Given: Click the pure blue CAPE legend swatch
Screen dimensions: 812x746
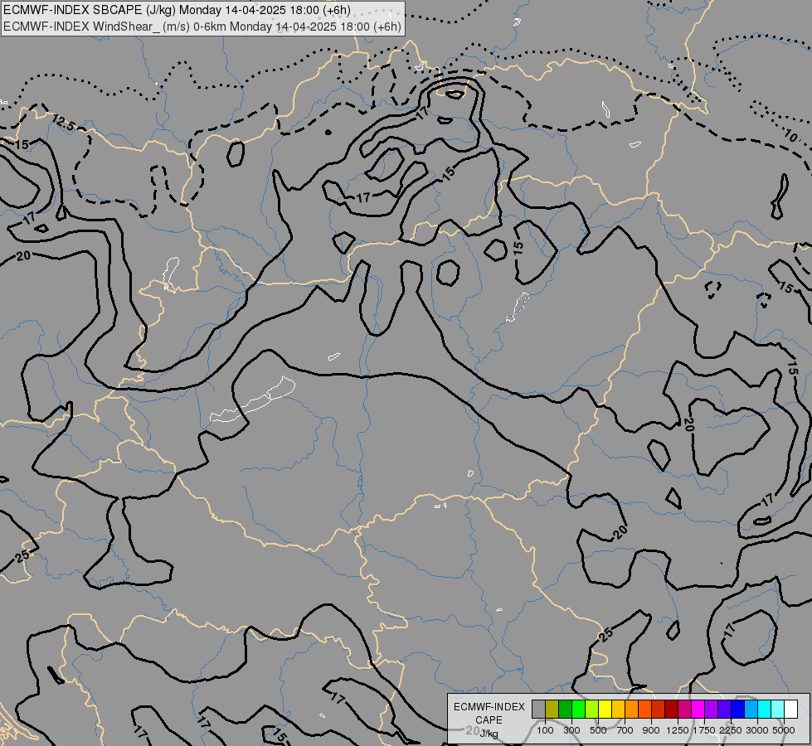Looking at the screenshot, I should pos(738,709).
